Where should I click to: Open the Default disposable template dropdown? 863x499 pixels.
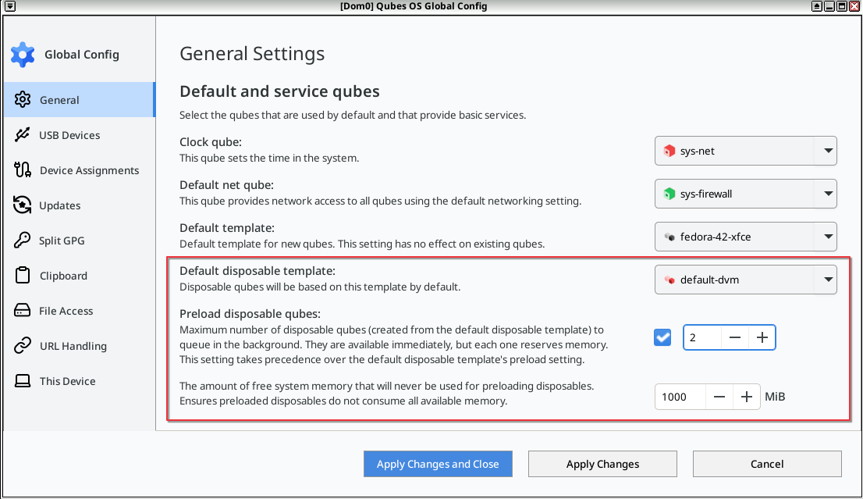click(x=829, y=280)
